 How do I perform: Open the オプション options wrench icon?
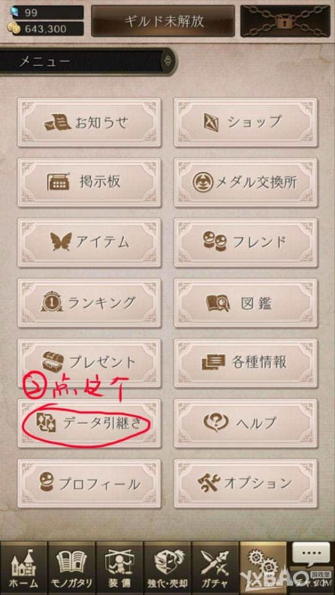[x=208, y=483]
